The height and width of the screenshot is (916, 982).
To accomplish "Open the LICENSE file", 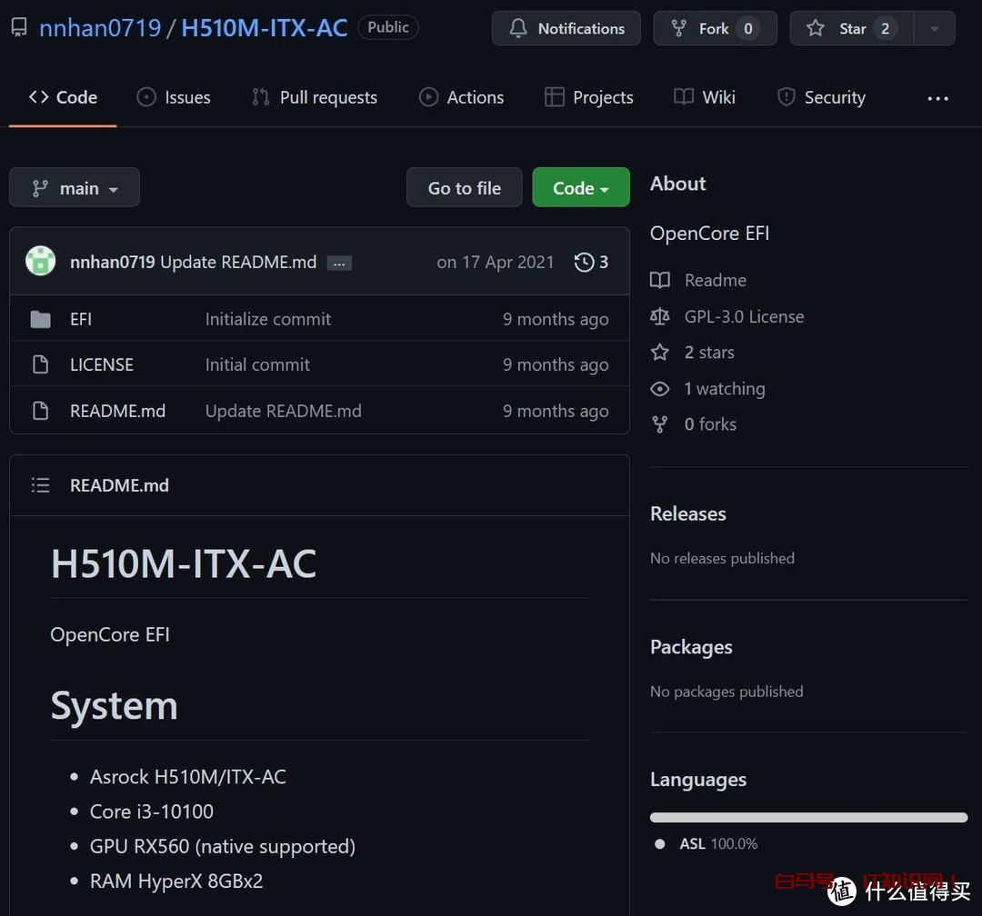I will point(101,364).
